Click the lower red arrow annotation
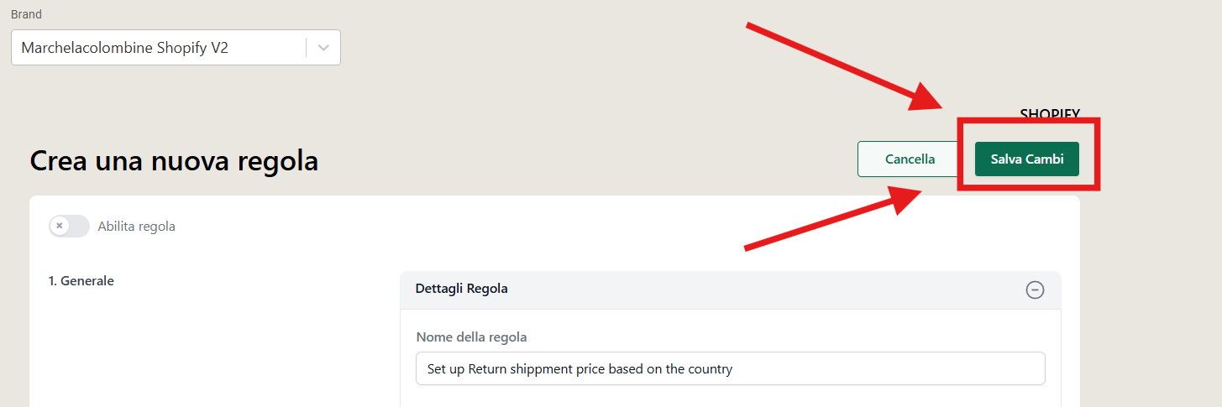This screenshot has width=1222, height=407. pyautogui.click(x=831, y=218)
